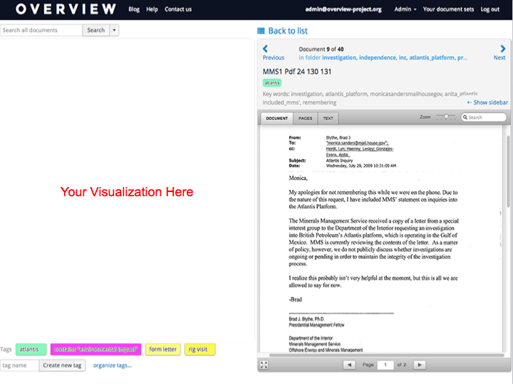Click Your Visualization Here placeholder

(127, 192)
